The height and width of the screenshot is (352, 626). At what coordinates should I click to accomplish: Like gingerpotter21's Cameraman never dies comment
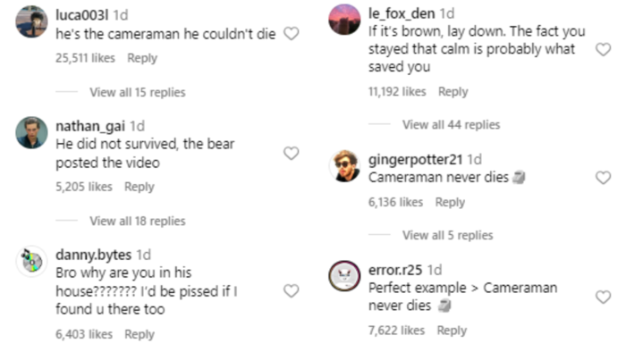click(604, 178)
